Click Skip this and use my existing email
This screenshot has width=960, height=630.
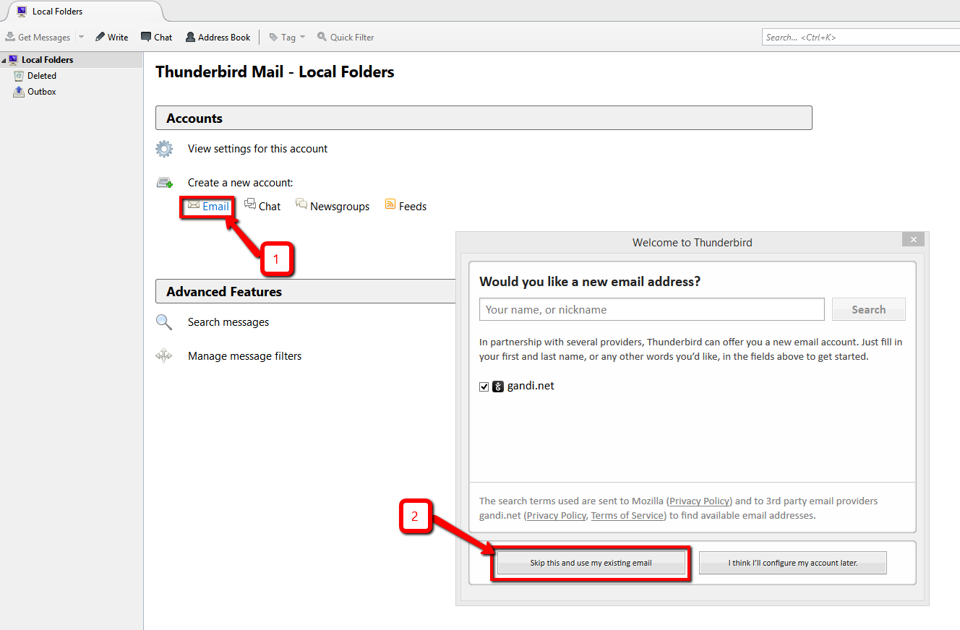coord(591,563)
